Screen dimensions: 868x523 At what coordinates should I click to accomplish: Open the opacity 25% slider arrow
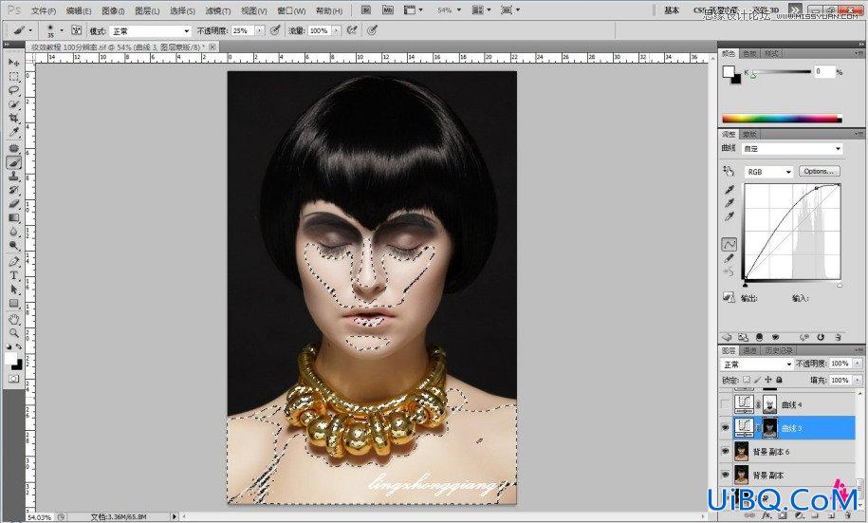click(259, 31)
